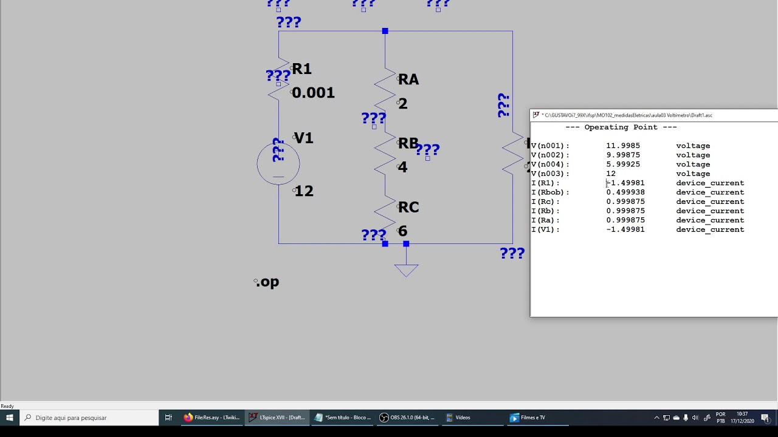This screenshot has height=437, width=778.
Task: Click the junction node directly above the ground symbol
Action: coord(406,244)
